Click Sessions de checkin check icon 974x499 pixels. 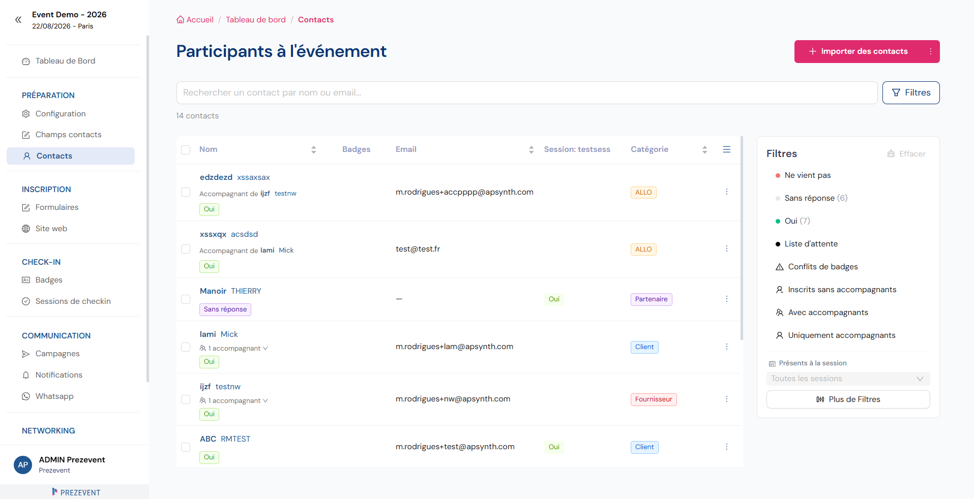26,301
